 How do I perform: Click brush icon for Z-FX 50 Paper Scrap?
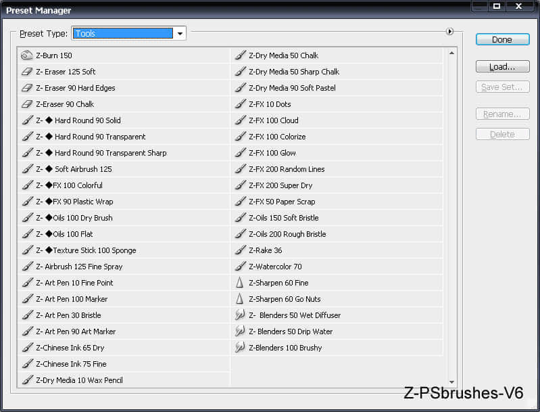(x=241, y=201)
